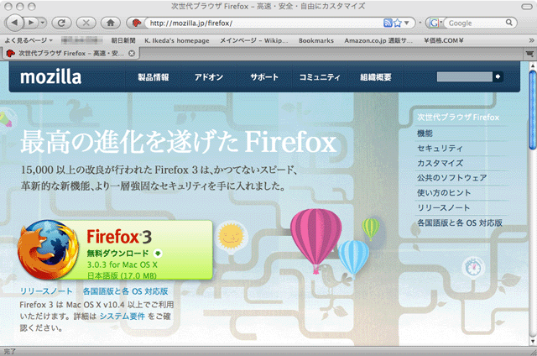Open the メインページ - Wikip... bookmark

point(253,40)
